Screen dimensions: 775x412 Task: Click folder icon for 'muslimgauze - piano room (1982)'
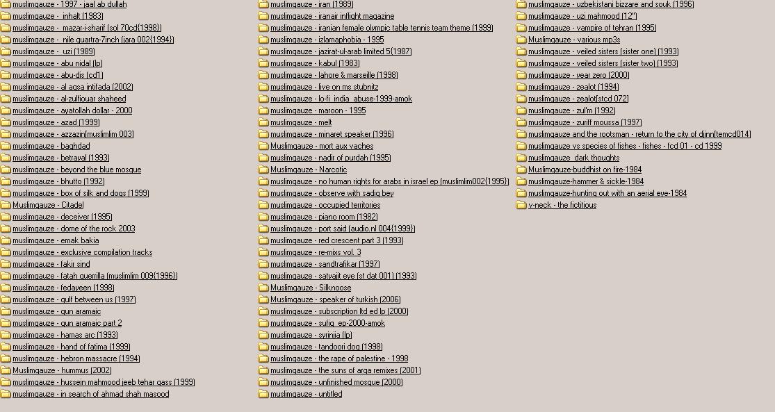(x=263, y=217)
